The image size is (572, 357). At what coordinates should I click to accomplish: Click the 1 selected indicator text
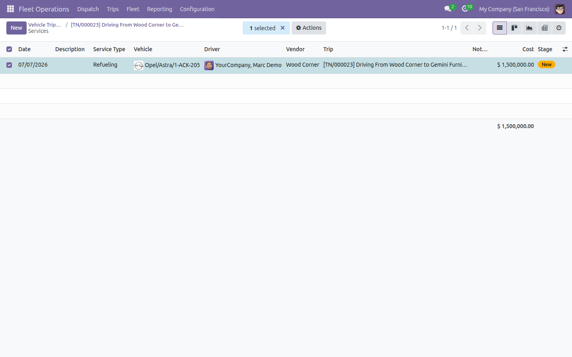tap(262, 28)
